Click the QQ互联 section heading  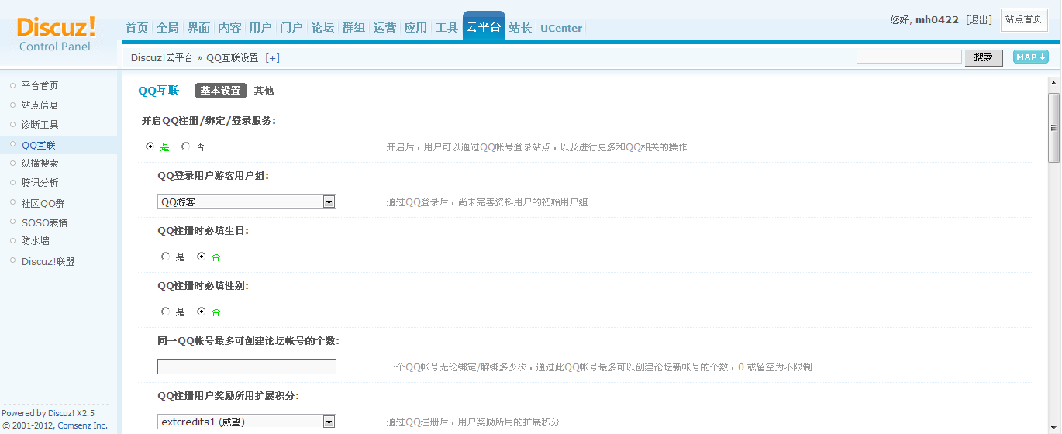159,91
